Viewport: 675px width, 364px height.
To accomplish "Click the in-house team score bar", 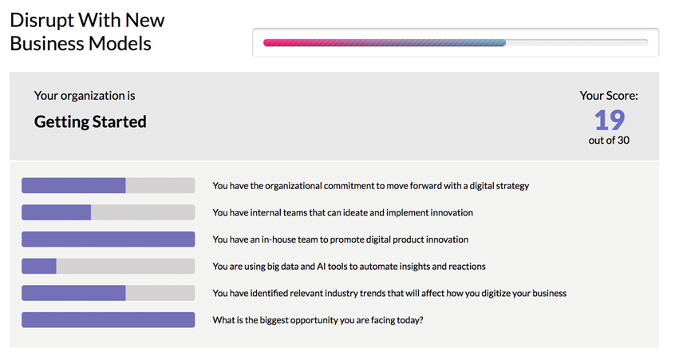I will [x=108, y=239].
